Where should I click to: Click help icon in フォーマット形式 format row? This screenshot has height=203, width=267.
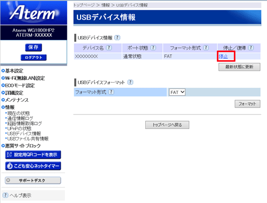coord(111,92)
